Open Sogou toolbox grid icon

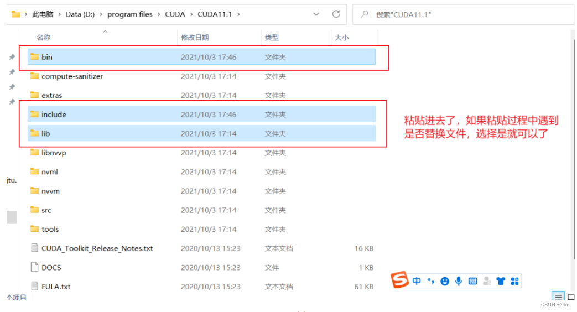click(514, 282)
